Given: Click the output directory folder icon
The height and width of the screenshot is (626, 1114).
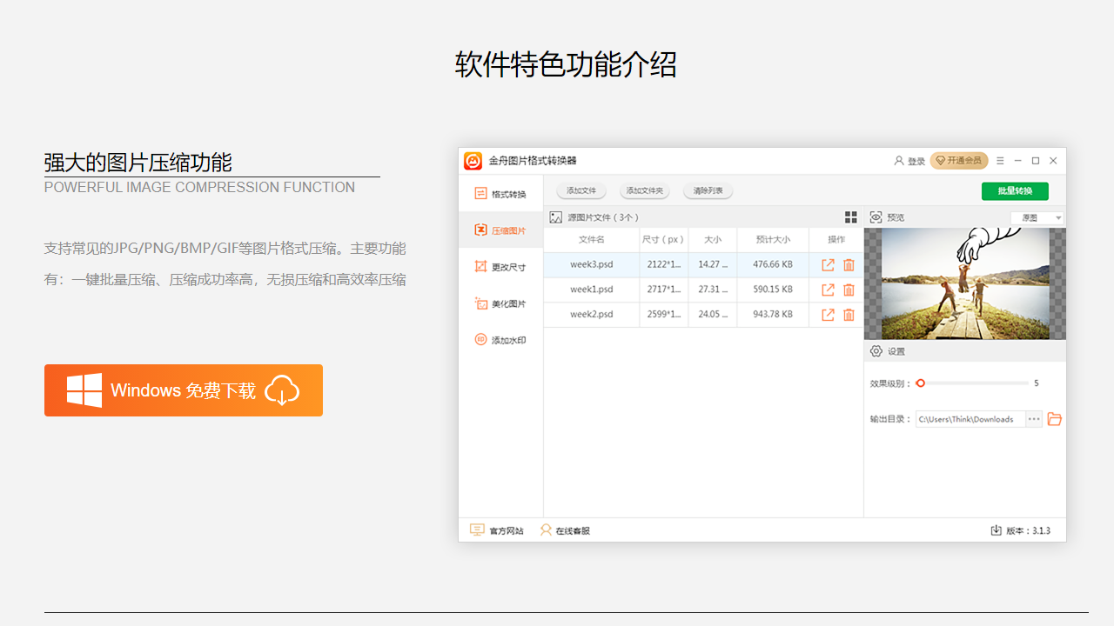Looking at the screenshot, I should tap(1054, 418).
